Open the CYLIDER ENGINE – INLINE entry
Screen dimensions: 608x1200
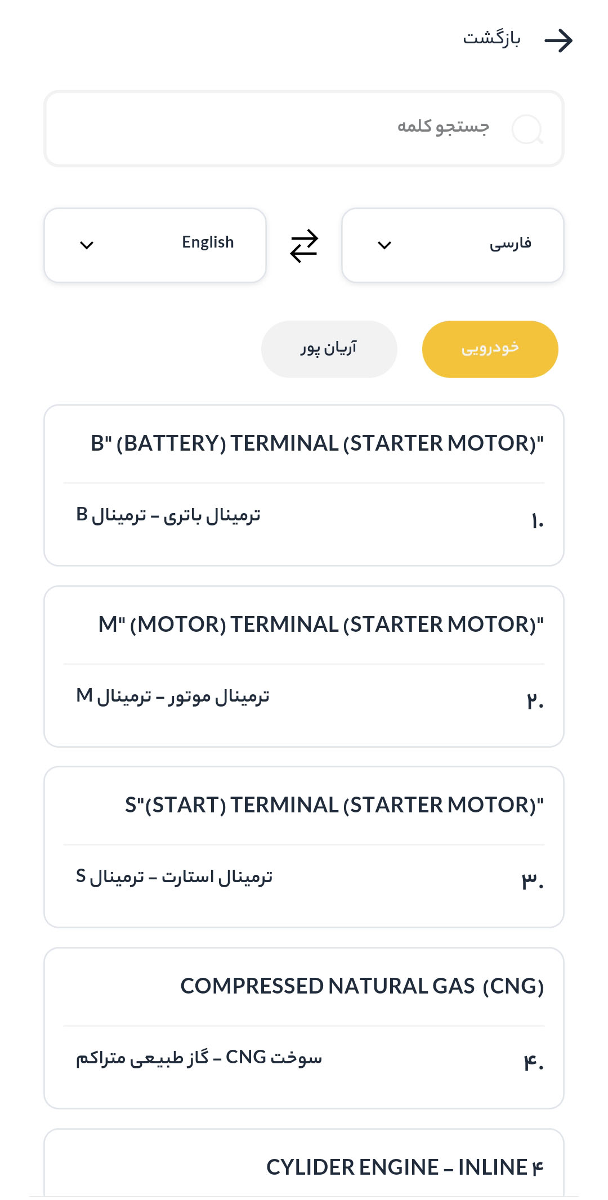coord(404,1167)
